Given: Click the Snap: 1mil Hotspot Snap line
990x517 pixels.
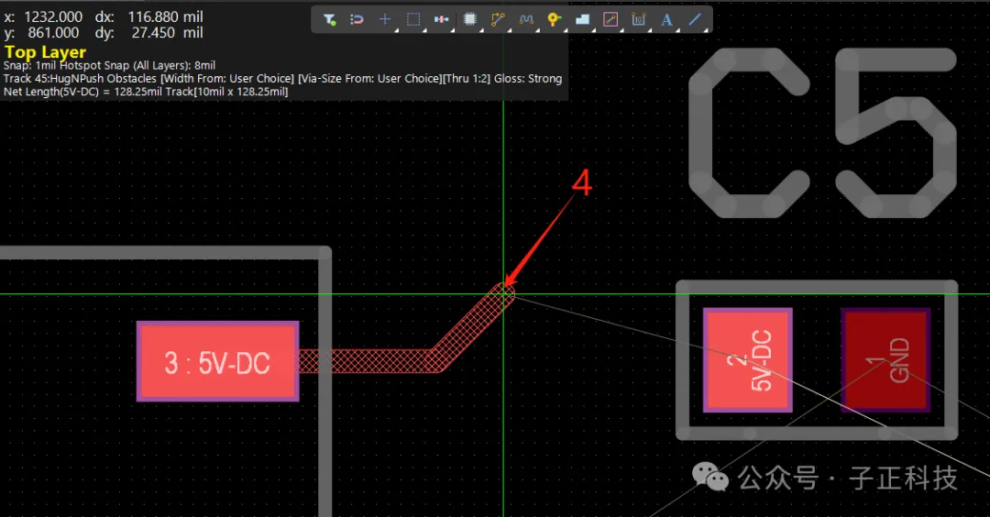Looking at the screenshot, I should (x=109, y=66).
